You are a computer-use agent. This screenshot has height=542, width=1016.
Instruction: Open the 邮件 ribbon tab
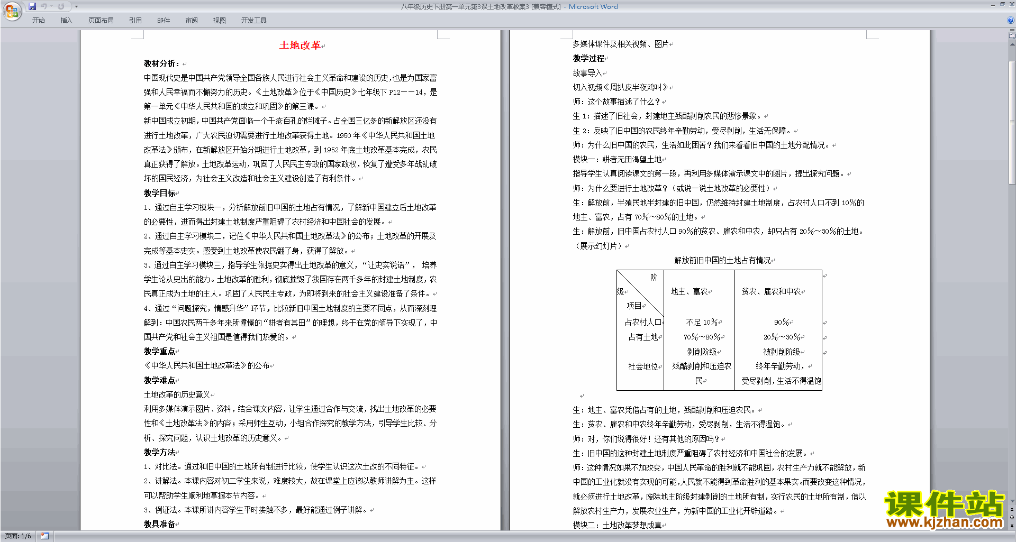164,21
